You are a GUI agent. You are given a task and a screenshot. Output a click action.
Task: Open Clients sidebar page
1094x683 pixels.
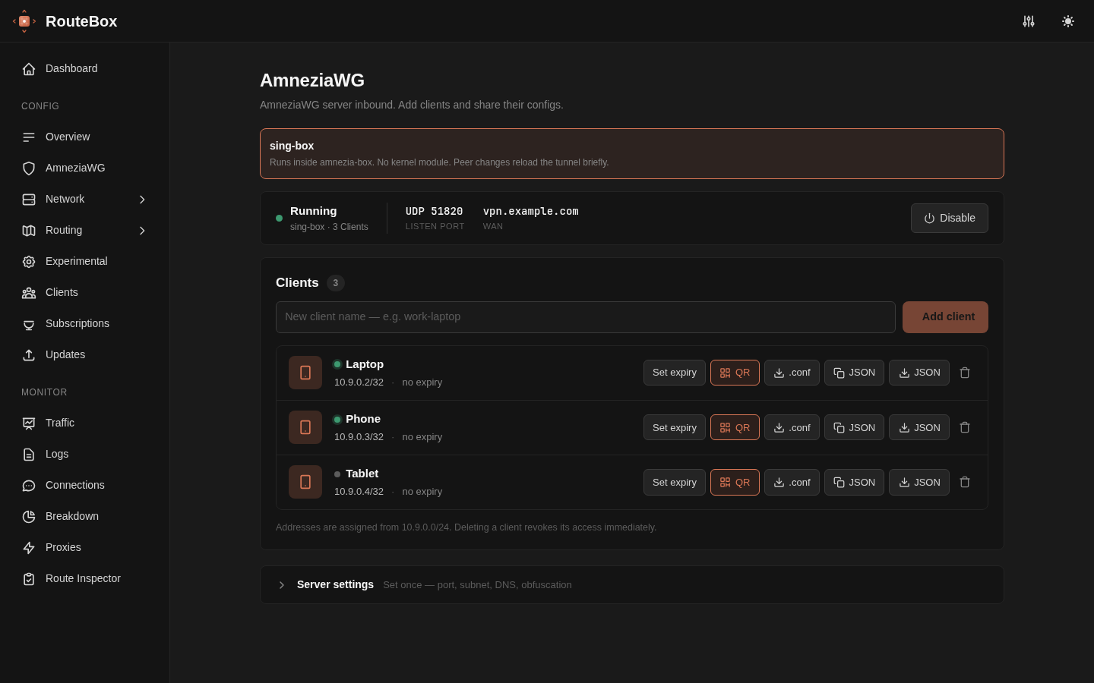coord(85,292)
